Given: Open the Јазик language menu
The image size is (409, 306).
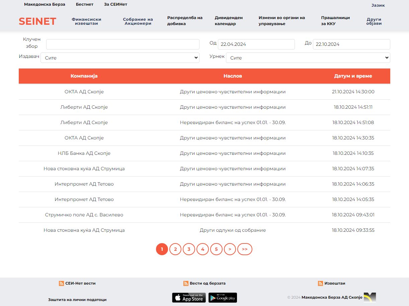Looking at the screenshot, I should [378, 5].
